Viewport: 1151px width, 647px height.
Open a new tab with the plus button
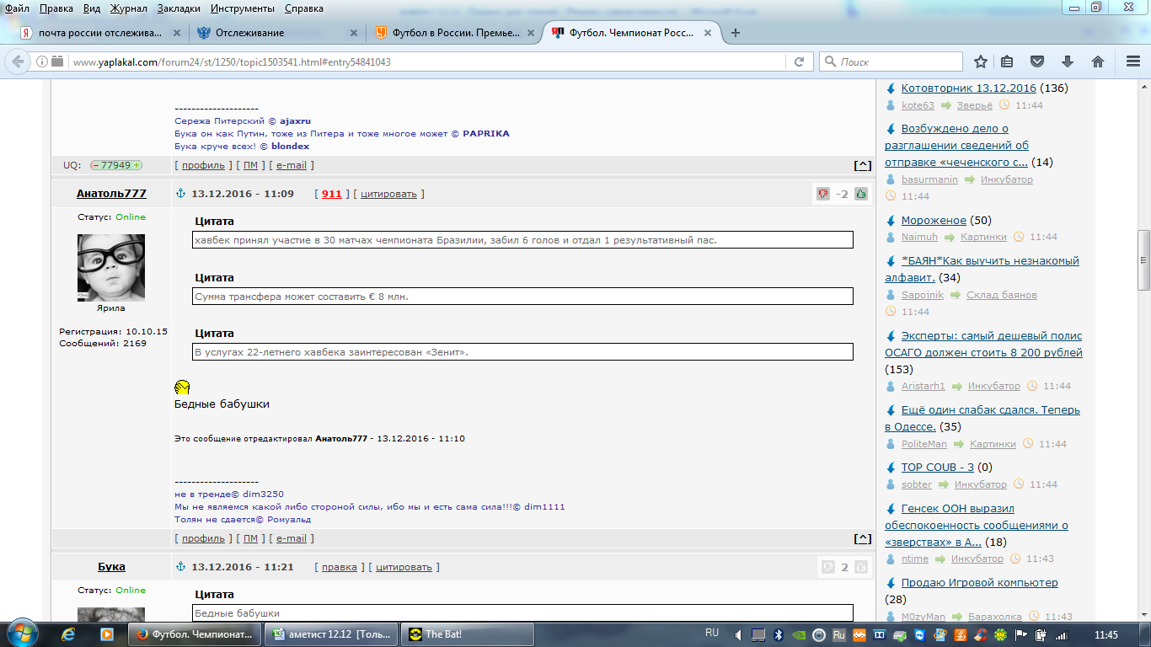point(736,33)
